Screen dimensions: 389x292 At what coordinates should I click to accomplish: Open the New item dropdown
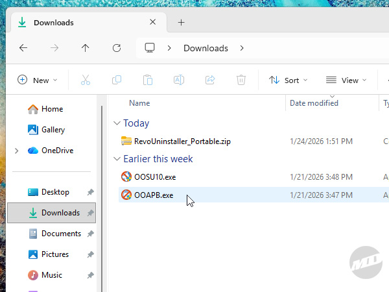coord(37,80)
